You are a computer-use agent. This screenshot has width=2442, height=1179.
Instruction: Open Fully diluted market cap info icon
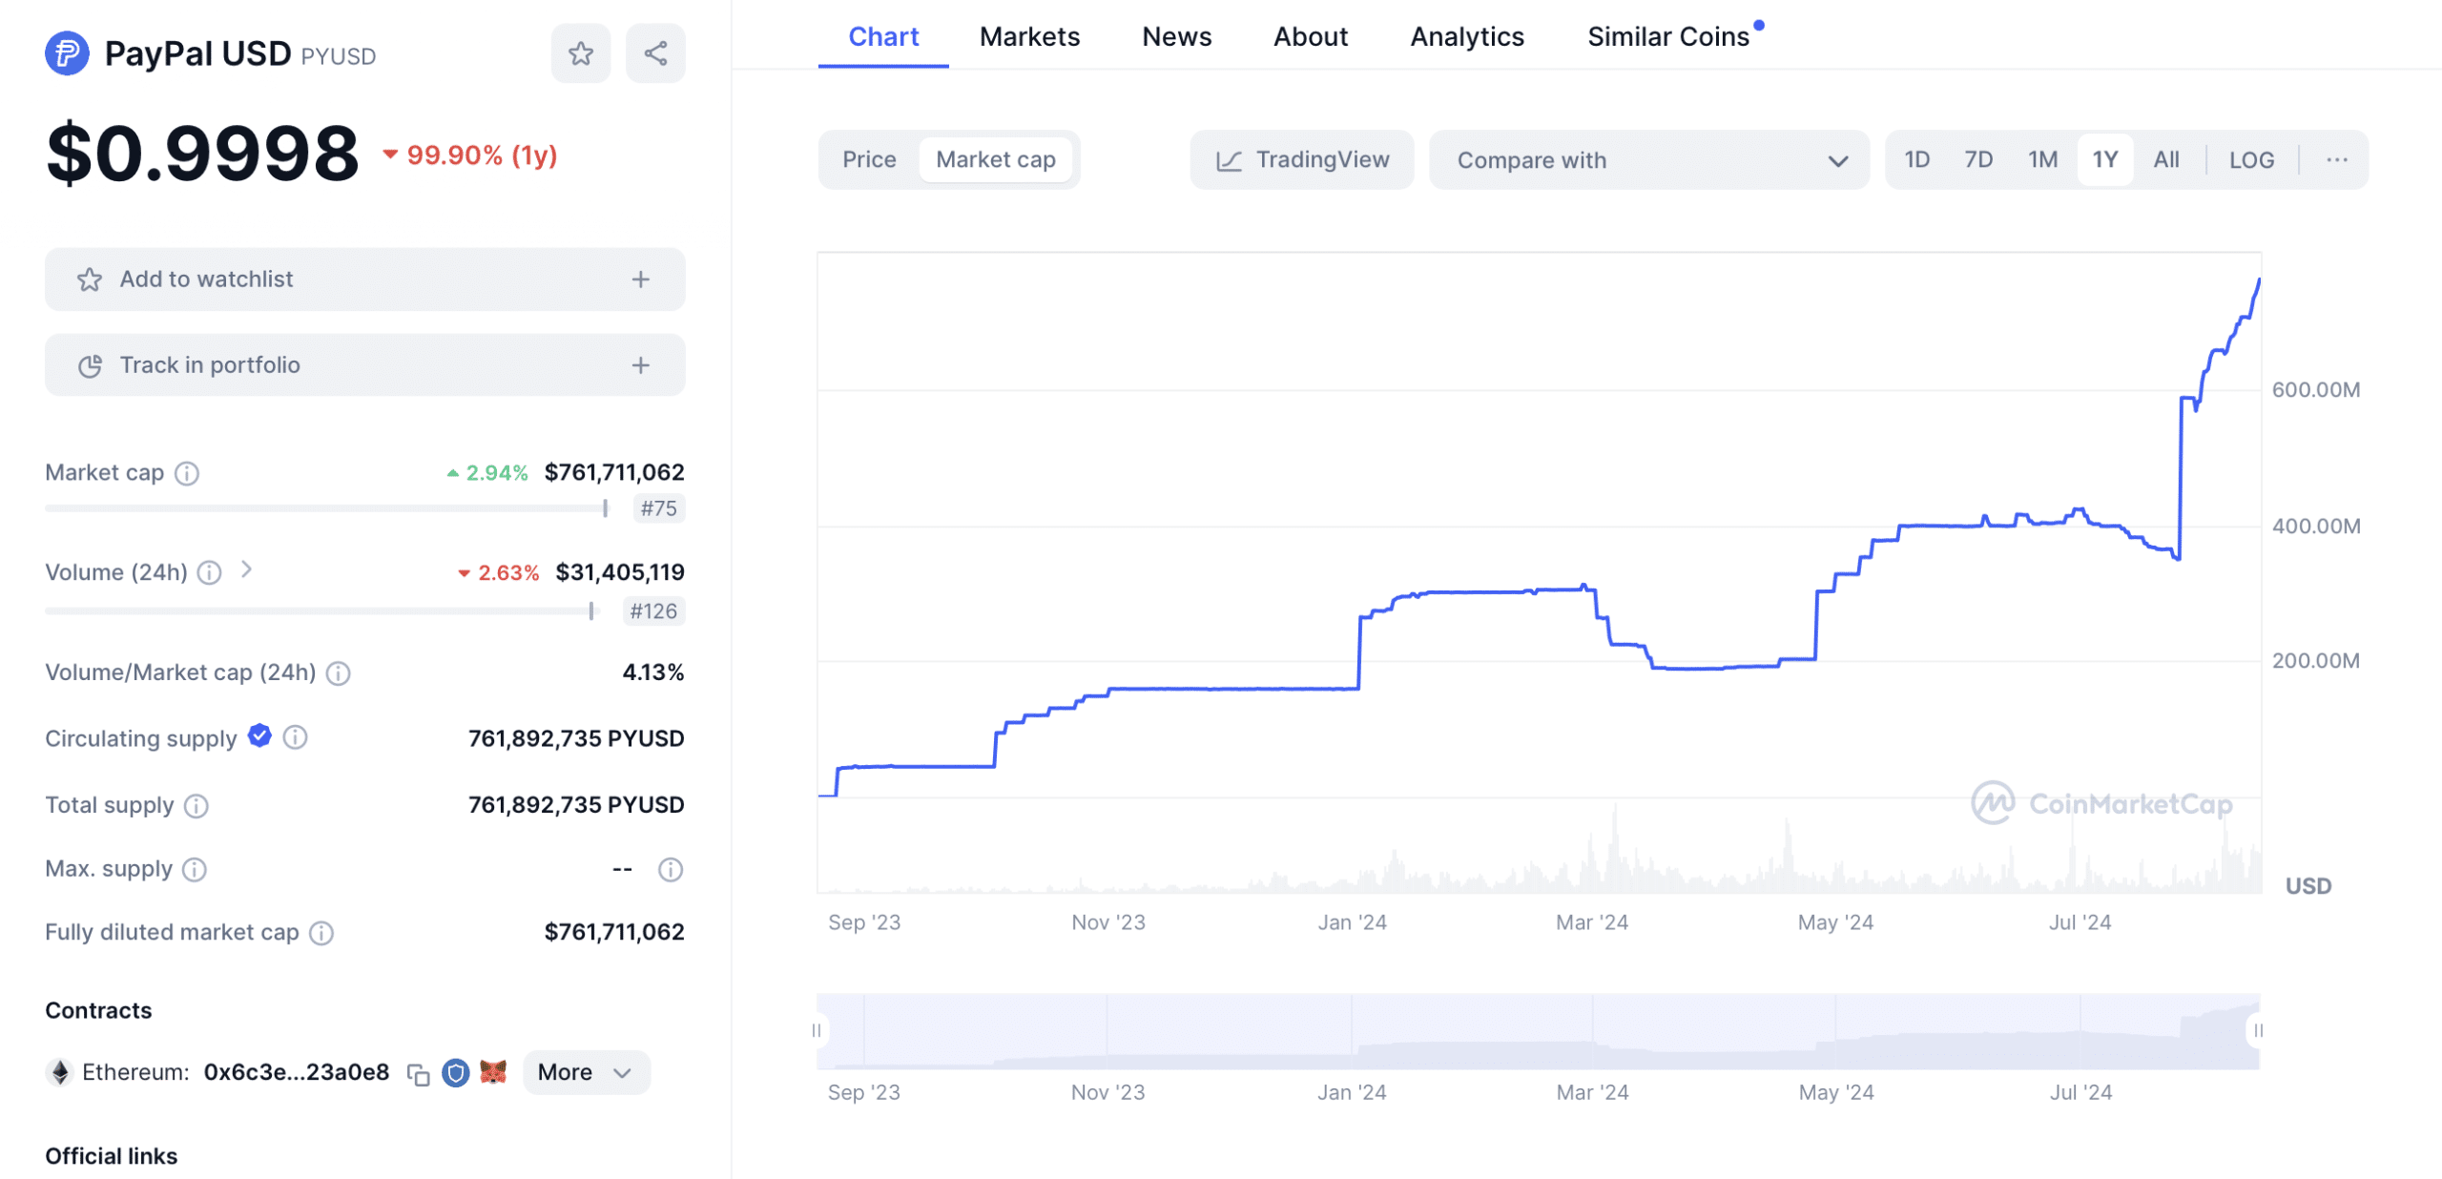pos(321,933)
